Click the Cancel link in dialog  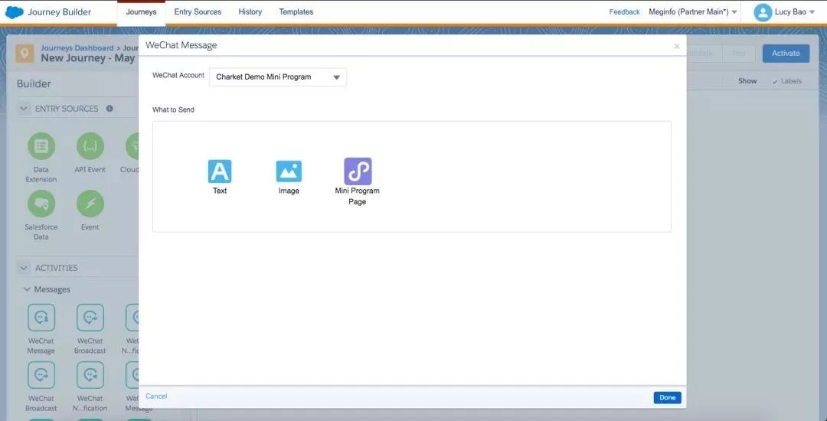point(156,397)
